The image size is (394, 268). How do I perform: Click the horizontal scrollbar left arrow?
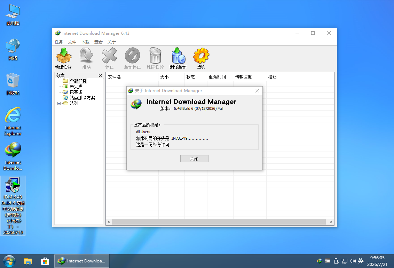tap(109, 222)
